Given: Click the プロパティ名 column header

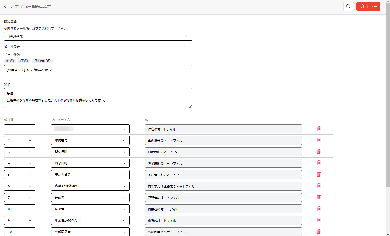Looking at the screenshot, I should [x=60, y=119].
